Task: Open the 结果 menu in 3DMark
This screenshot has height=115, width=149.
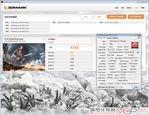Action: pyautogui.click(x=136, y=8)
